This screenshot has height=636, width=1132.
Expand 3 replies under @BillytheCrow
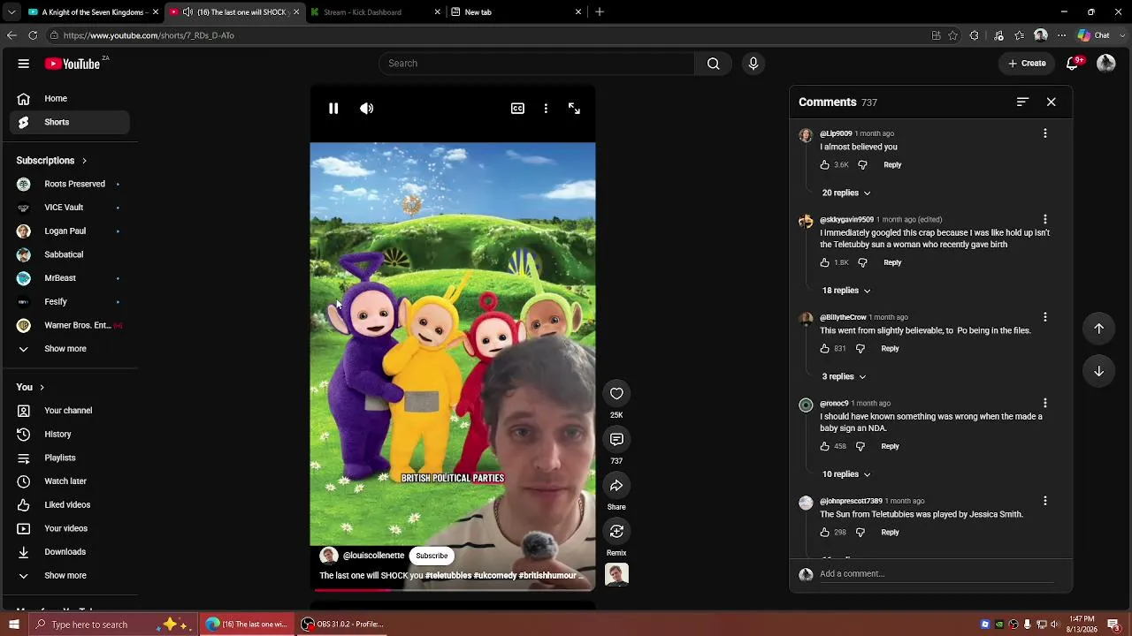[x=844, y=376]
